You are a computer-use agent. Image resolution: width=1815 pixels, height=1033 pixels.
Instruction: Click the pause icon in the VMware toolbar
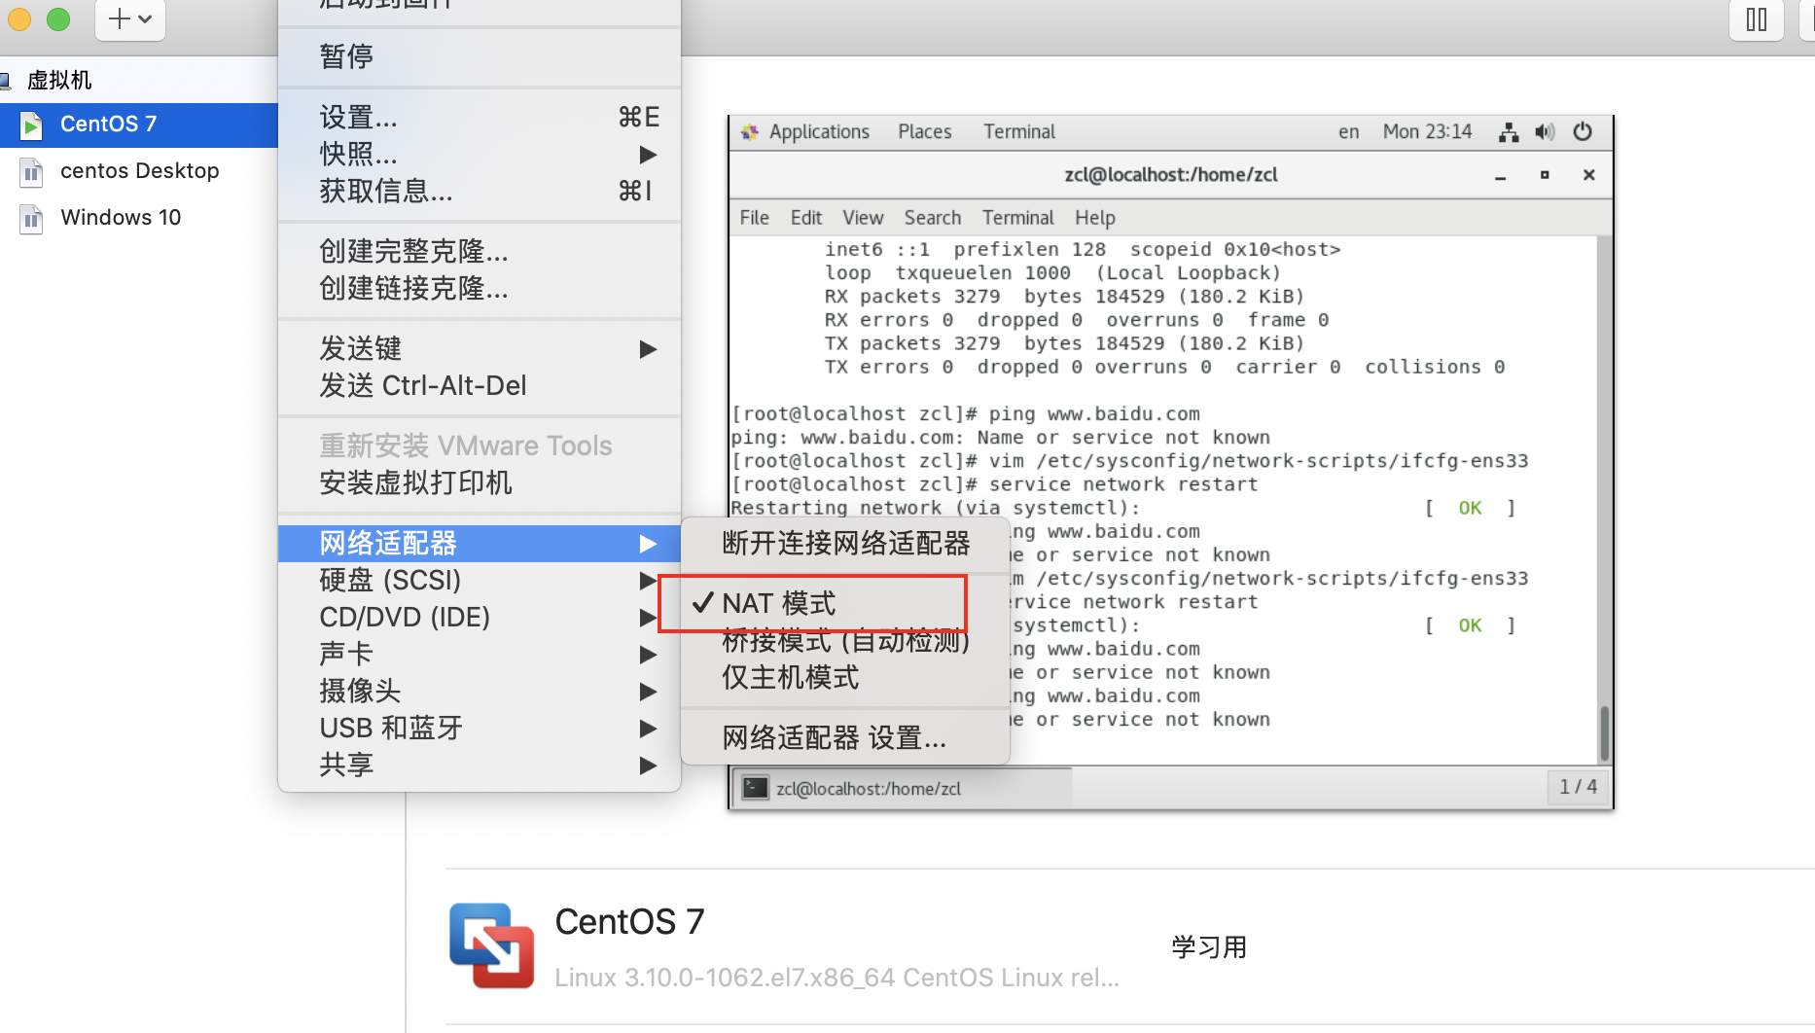(1757, 19)
